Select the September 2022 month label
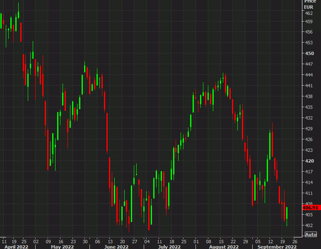 coord(277,247)
